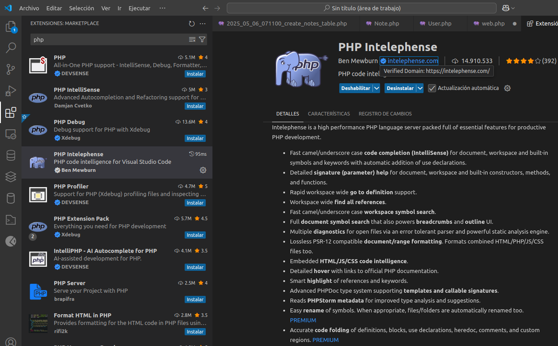Open the Archivo menu
Image resolution: width=558 pixels, height=346 pixels.
pyautogui.click(x=29, y=8)
